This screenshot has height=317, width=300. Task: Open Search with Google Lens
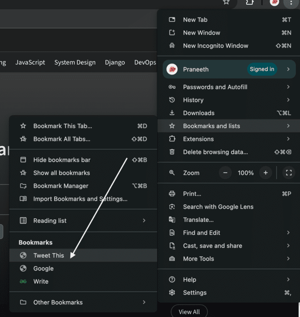(x=218, y=207)
